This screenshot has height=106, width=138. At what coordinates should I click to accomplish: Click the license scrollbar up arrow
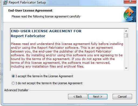pos(126,31)
